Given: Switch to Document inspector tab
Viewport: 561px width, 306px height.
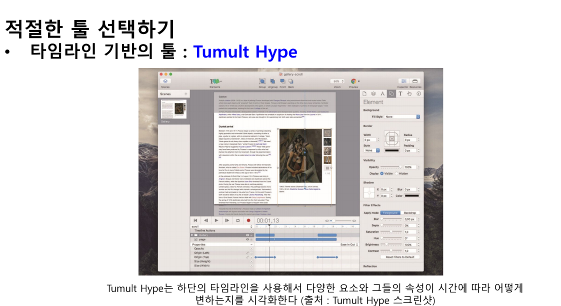Looking at the screenshot, I should point(364,94).
